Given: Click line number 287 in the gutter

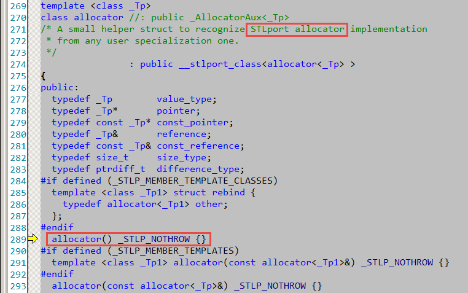Looking at the screenshot, I should 18,216.
